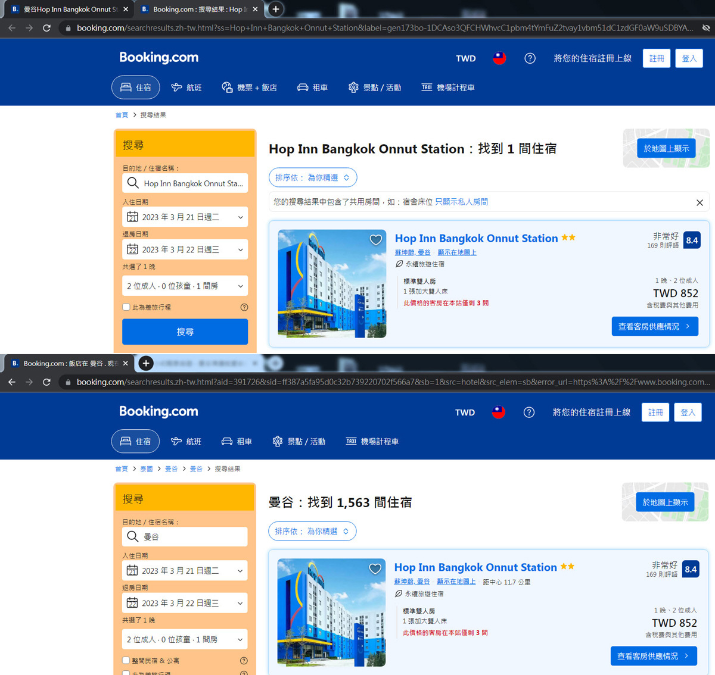Go back in the Hop Inn results window

12,28
